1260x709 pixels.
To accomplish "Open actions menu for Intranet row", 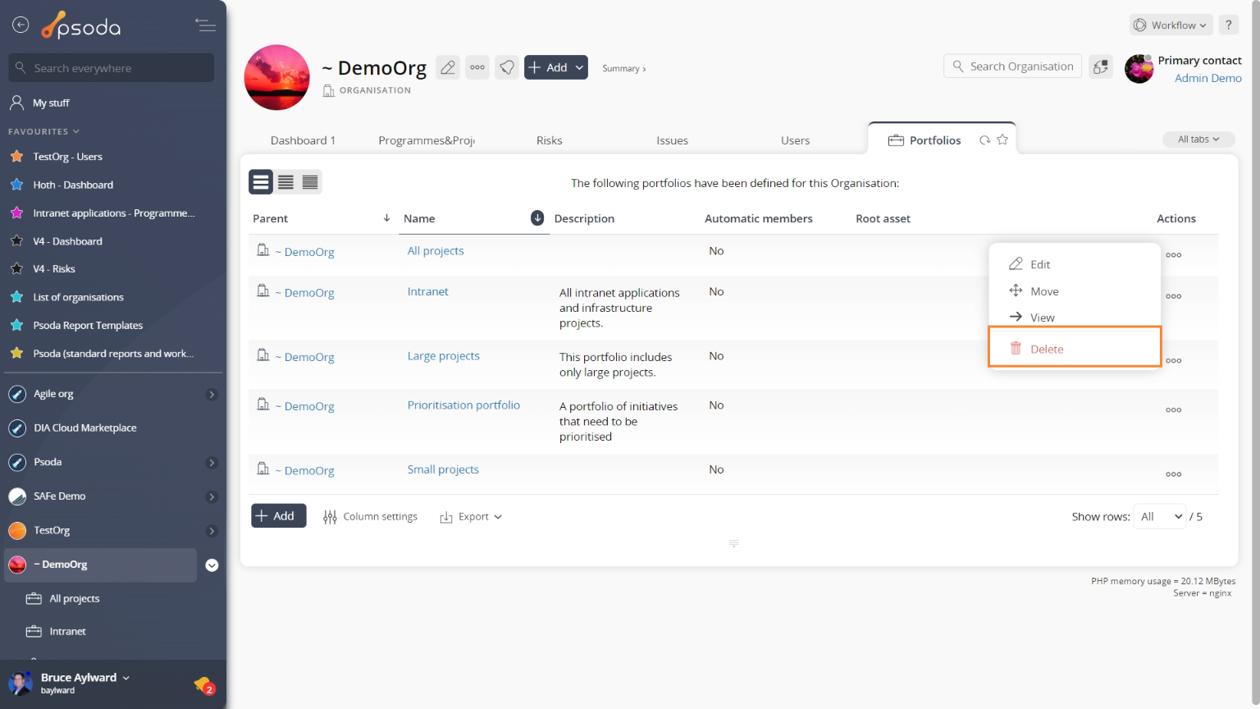I will 1174,296.
